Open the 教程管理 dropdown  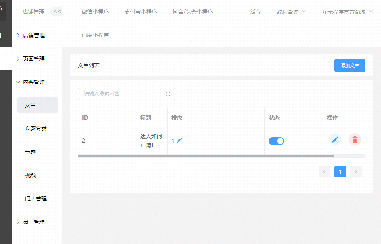[x=291, y=12]
